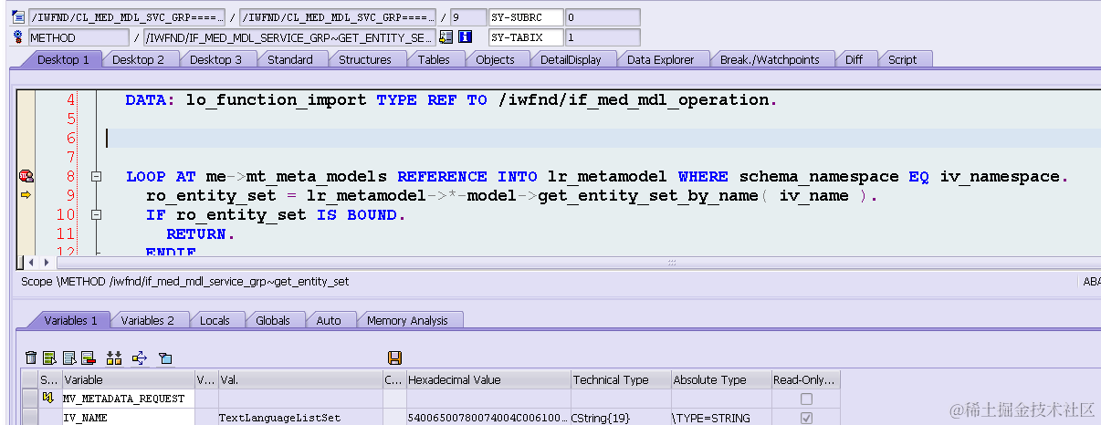Go to the Structures tab

click(365, 59)
